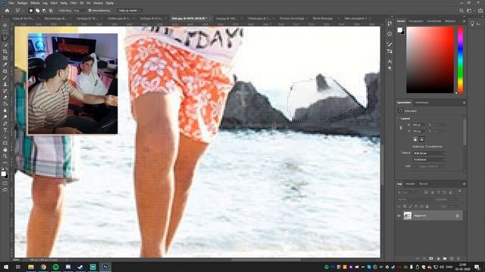This screenshot has width=485, height=272.
Task: Pick a color in the red color field
Action: (x=430, y=60)
